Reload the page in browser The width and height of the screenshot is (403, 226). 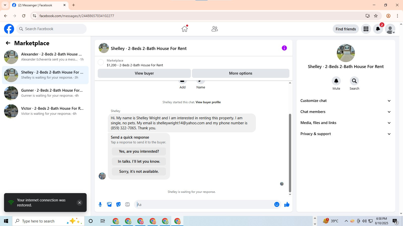coord(24,16)
